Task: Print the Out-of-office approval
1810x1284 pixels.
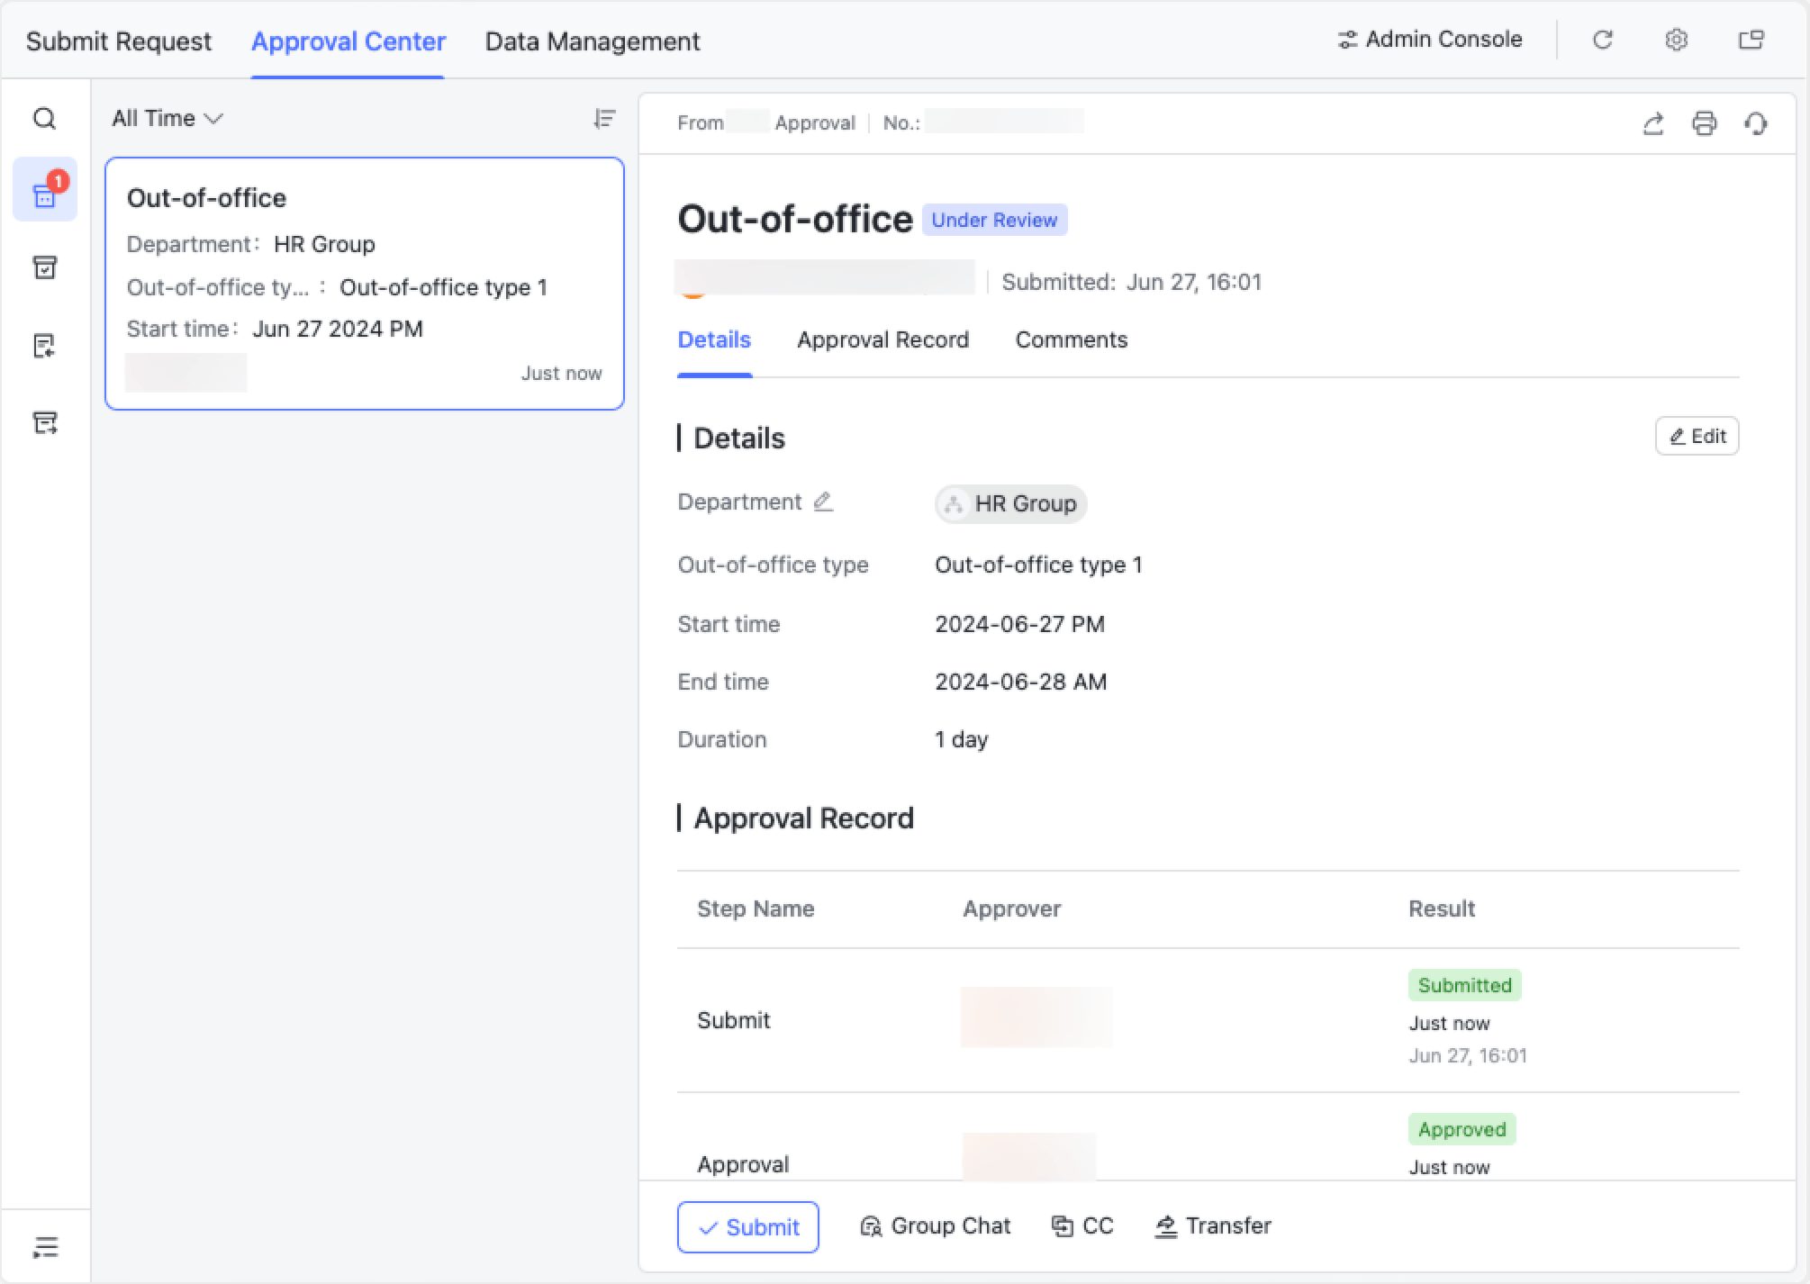Action: tap(1704, 123)
